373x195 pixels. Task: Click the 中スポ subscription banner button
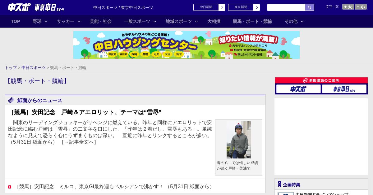pos(298,89)
